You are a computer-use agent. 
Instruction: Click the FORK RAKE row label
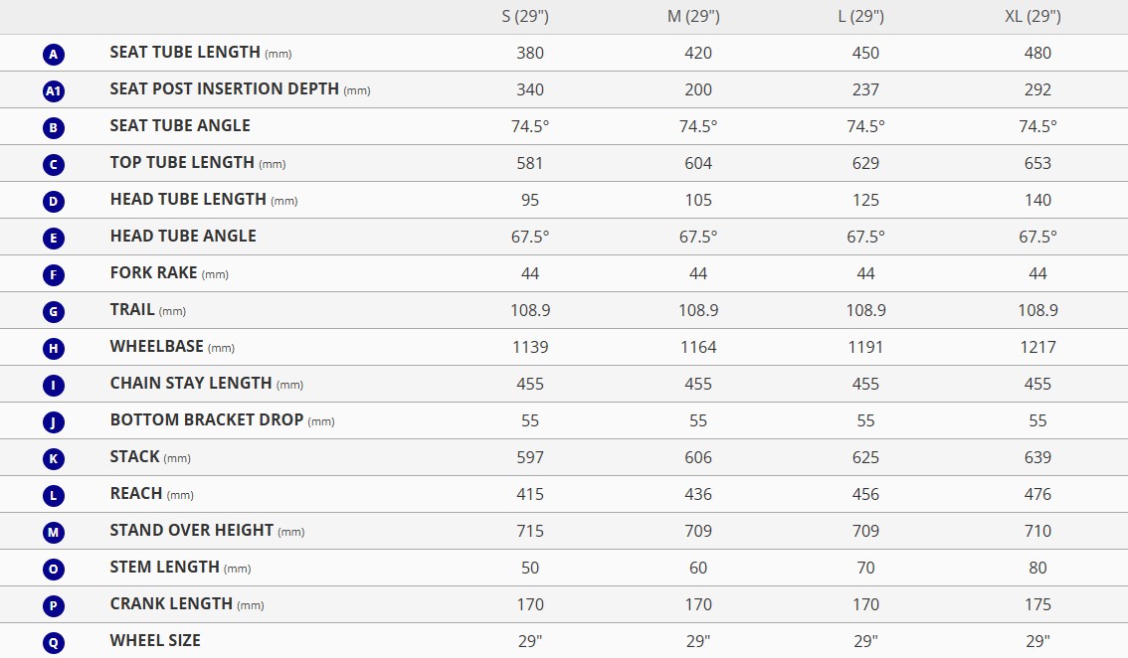pos(154,272)
